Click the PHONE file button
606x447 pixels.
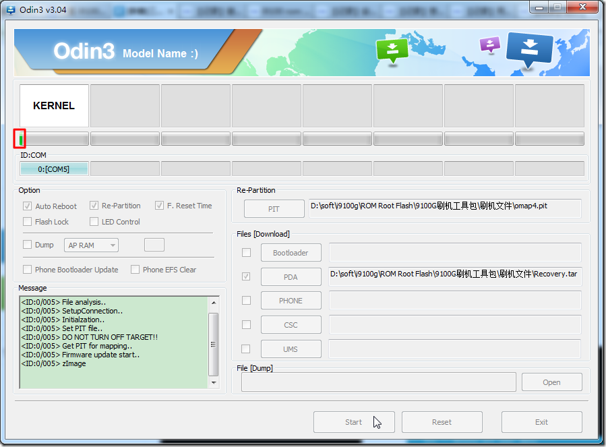click(x=291, y=301)
